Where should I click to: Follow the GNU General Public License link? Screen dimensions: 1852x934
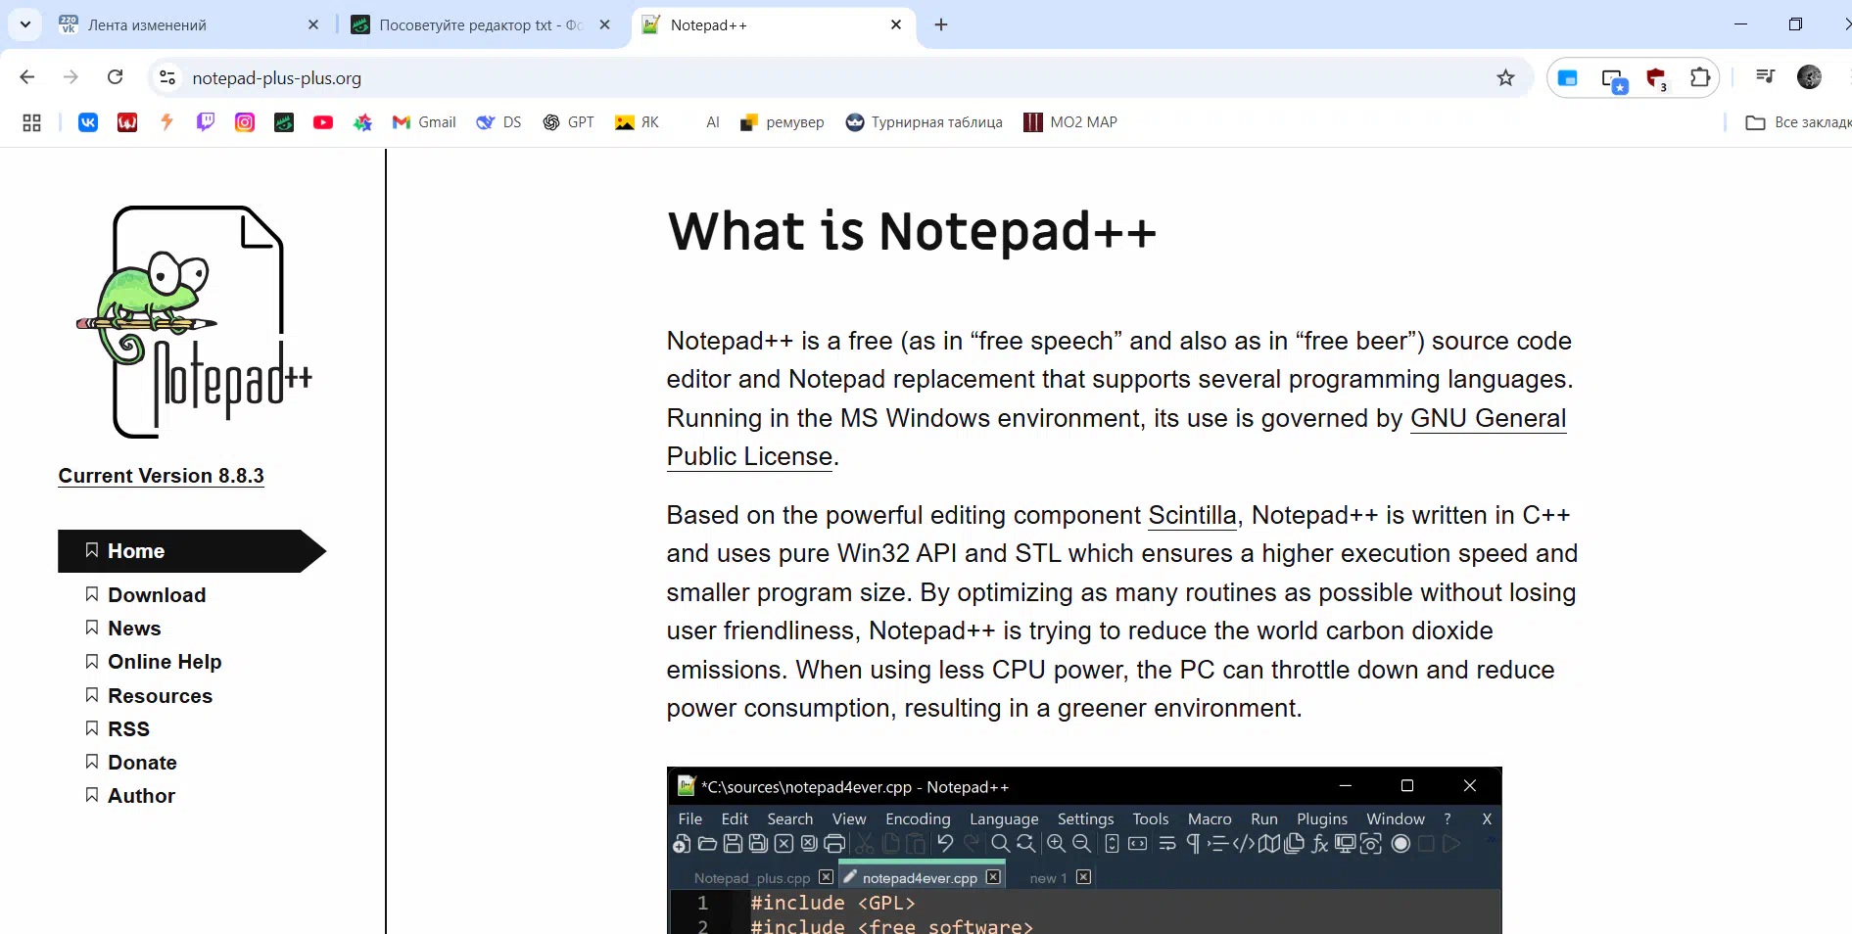tap(1488, 419)
